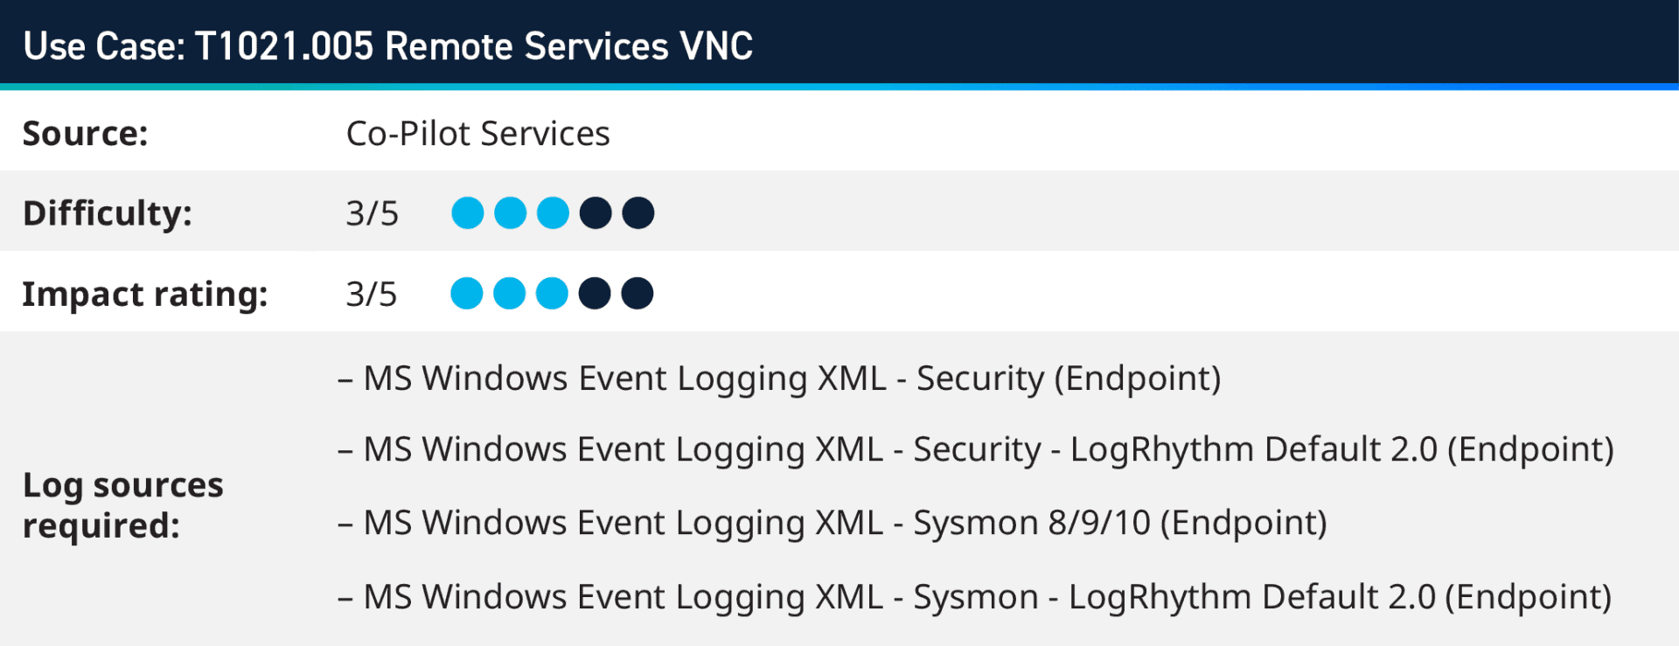Click the 3/5 value next to Difficulty
1679x646 pixels.
tap(372, 214)
